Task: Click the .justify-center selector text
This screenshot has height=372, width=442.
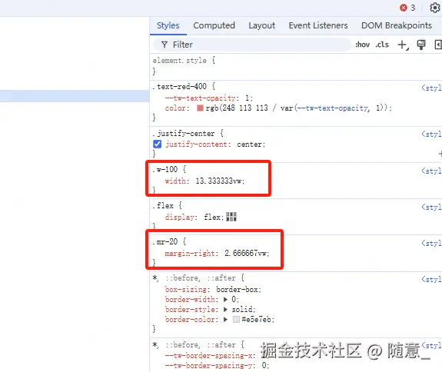Action: [x=184, y=133]
